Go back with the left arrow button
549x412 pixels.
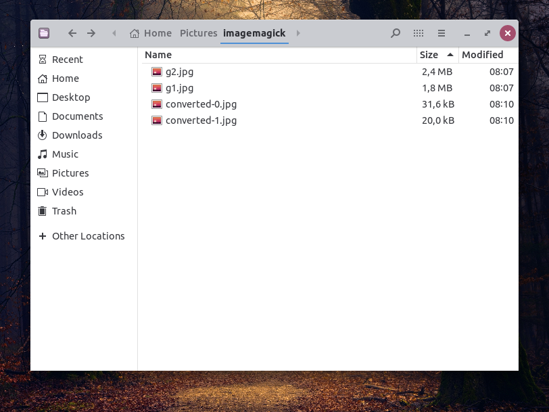(72, 33)
